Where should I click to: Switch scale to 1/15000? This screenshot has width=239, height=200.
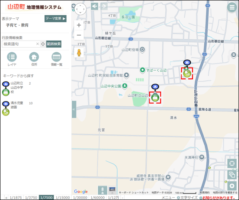[63, 197]
